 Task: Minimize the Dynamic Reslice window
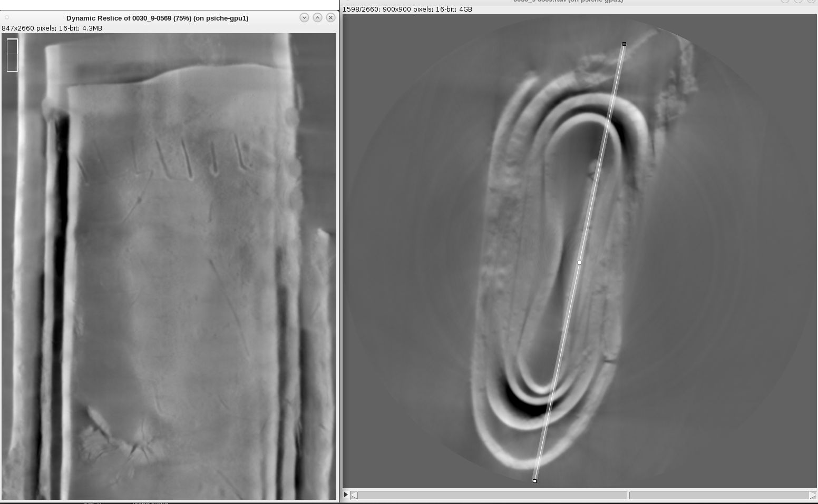coord(304,17)
